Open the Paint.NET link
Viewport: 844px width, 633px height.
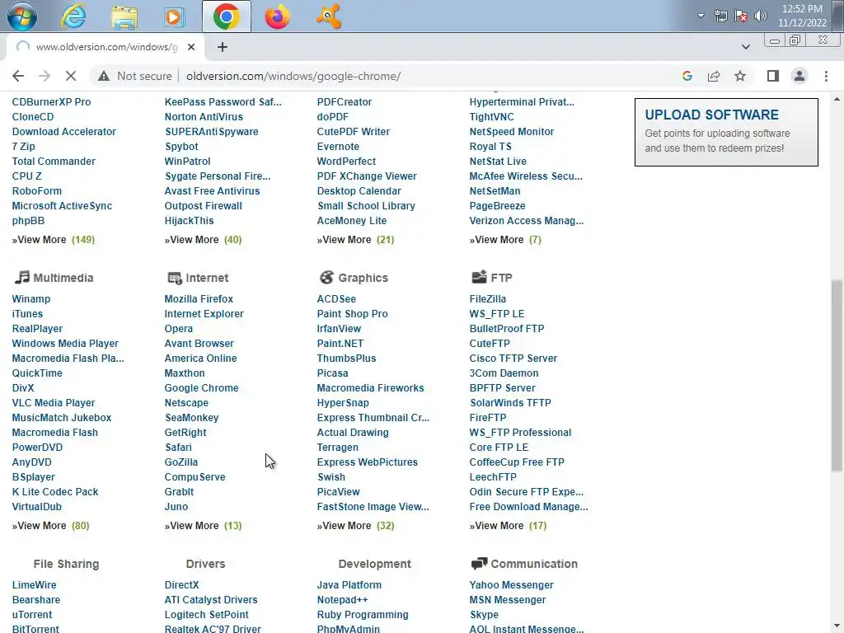(x=340, y=344)
